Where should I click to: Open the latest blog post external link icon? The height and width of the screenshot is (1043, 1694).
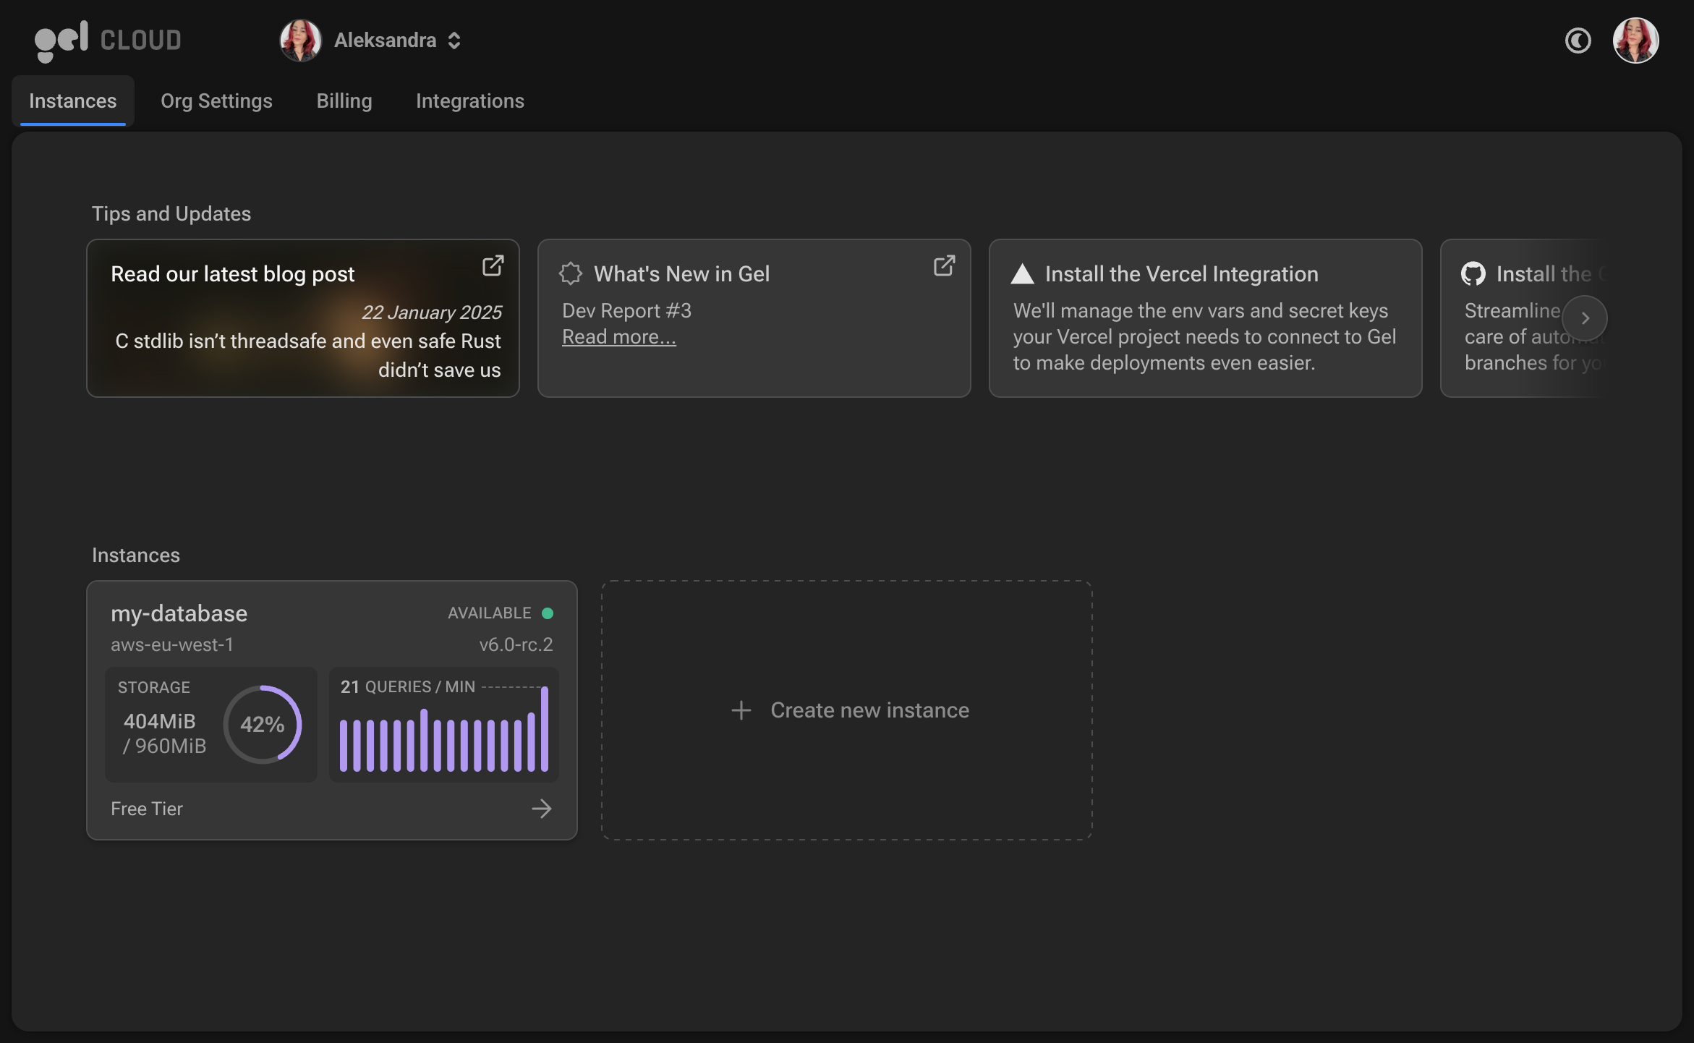493,265
